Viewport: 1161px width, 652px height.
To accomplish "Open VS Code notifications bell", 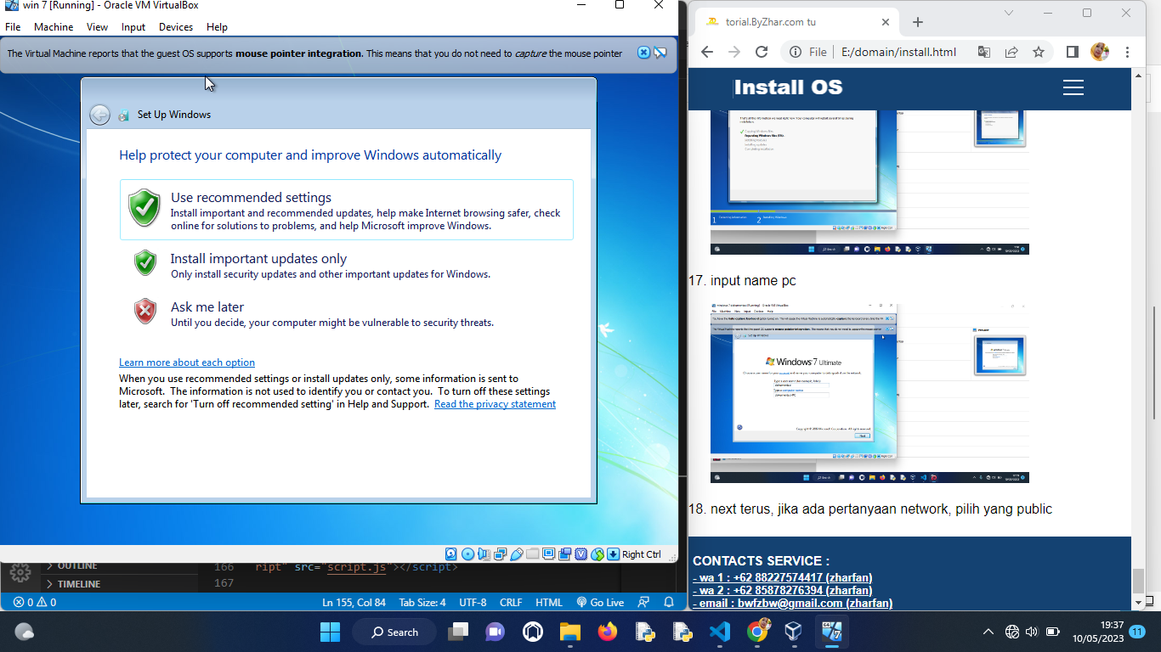I will point(669,603).
